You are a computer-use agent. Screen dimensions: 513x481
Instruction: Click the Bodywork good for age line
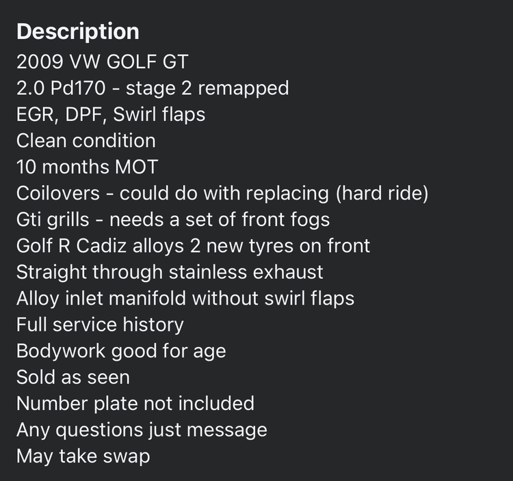[x=121, y=351]
